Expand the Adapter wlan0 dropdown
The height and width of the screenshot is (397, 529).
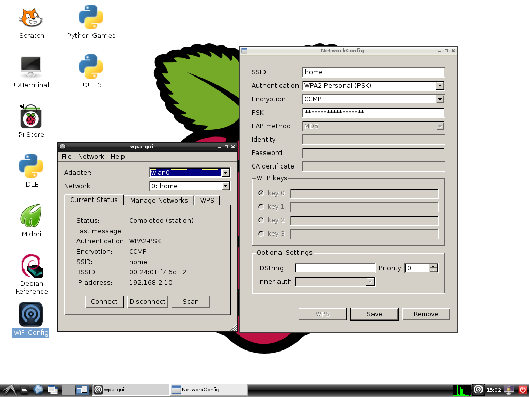tap(225, 173)
